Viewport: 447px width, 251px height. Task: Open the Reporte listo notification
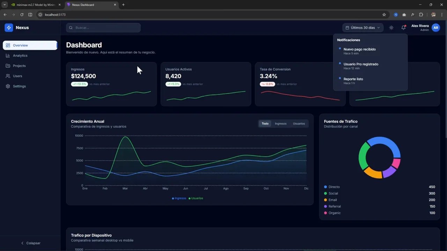tap(370, 81)
